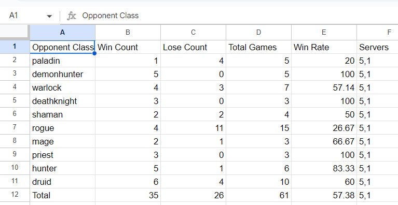Click the rogue lose count cell 11

pos(193,128)
